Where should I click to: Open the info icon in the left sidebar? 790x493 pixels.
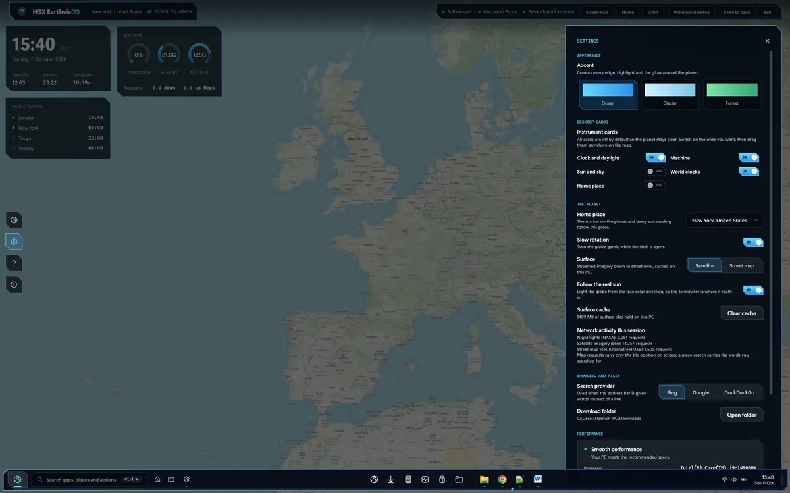coord(14,284)
